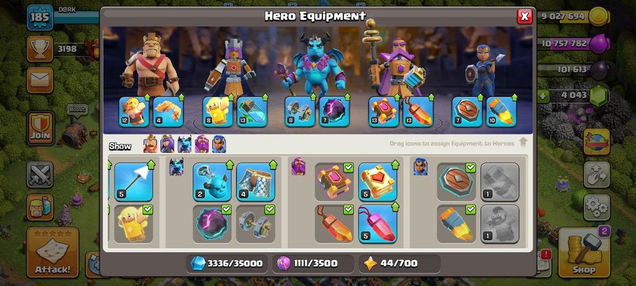Screen dimensions: 636x286
Task: Add gems with the green plus button
Action: click(x=543, y=96)
